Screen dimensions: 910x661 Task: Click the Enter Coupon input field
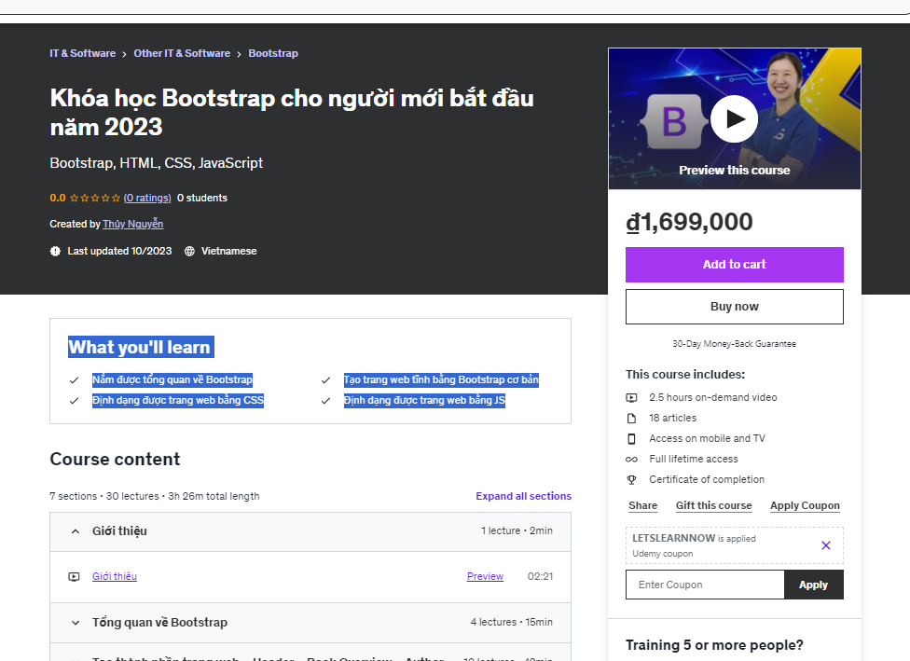coord(704,584)
